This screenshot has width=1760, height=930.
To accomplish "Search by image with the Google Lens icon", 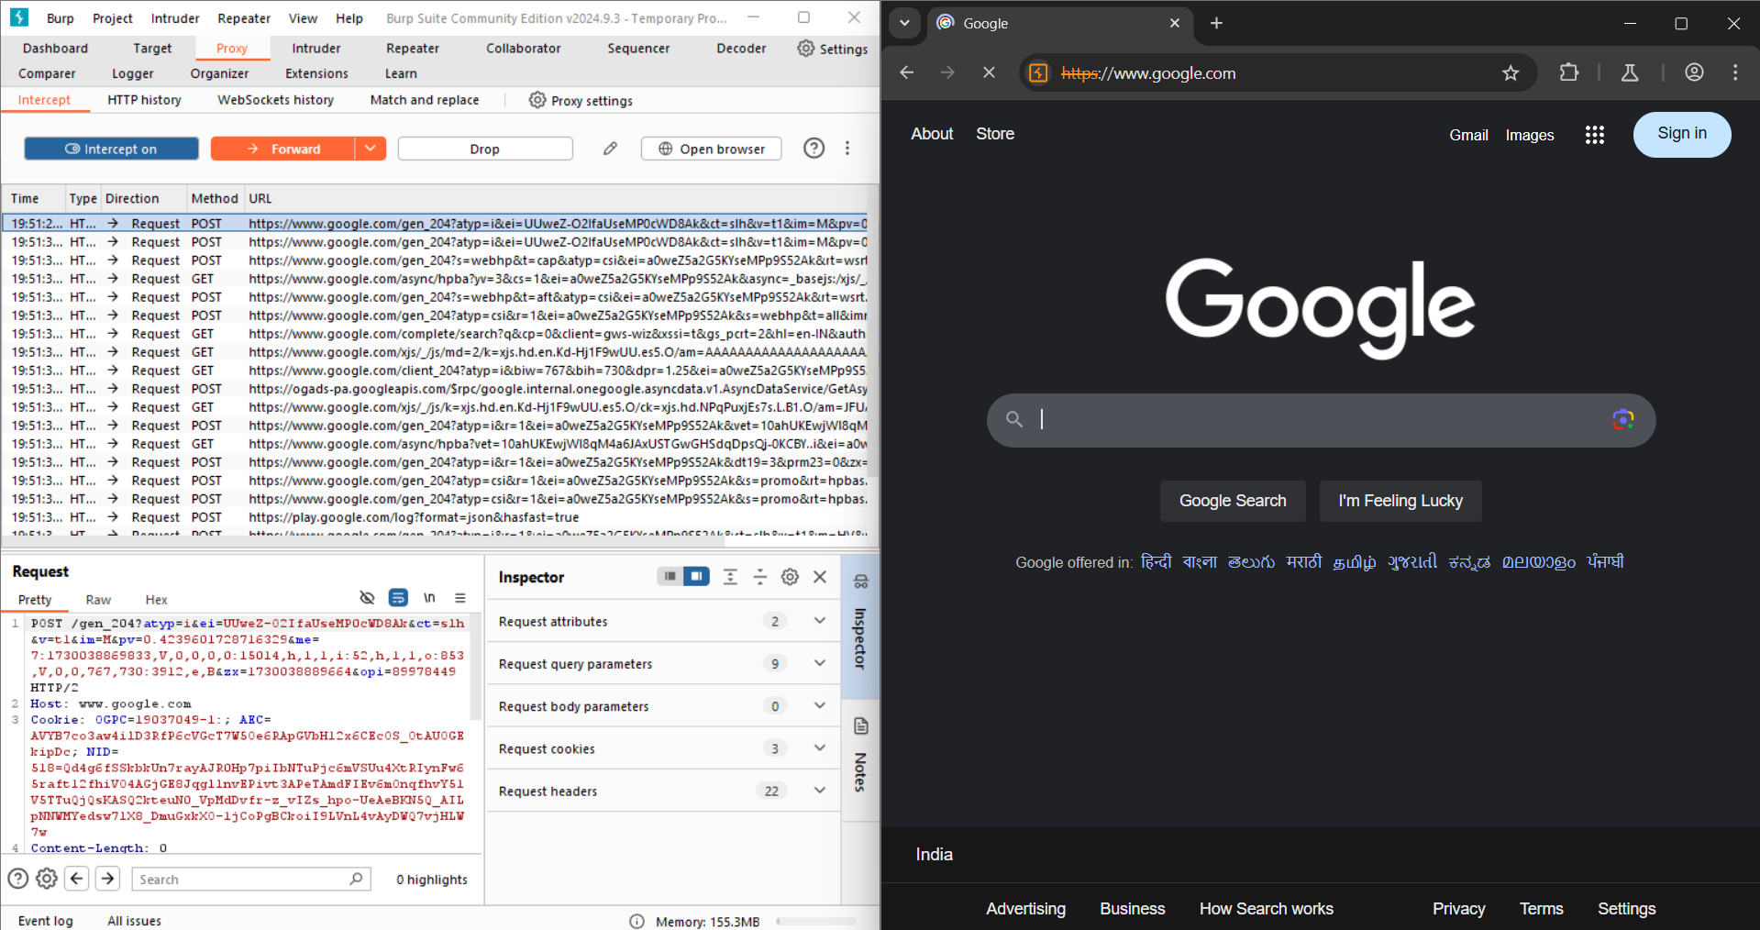I will pyautogui.click(x=1623, y=419).
